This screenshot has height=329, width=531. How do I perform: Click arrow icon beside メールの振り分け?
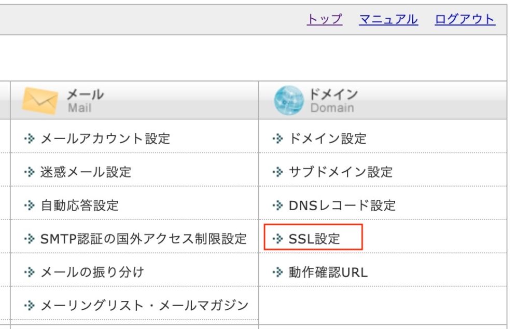[30, 272]
